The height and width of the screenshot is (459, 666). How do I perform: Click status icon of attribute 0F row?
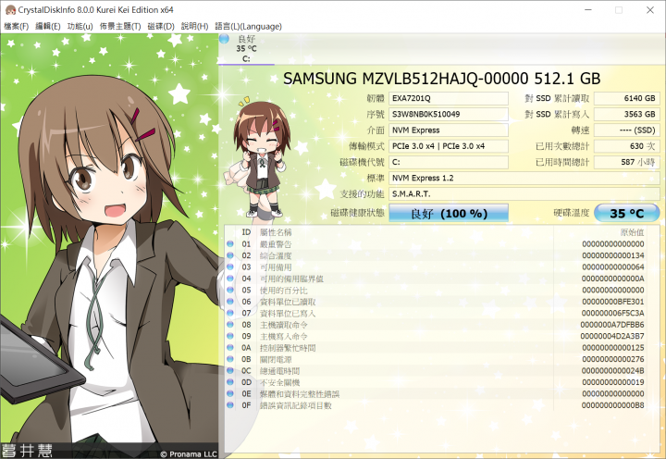point(230,405)
